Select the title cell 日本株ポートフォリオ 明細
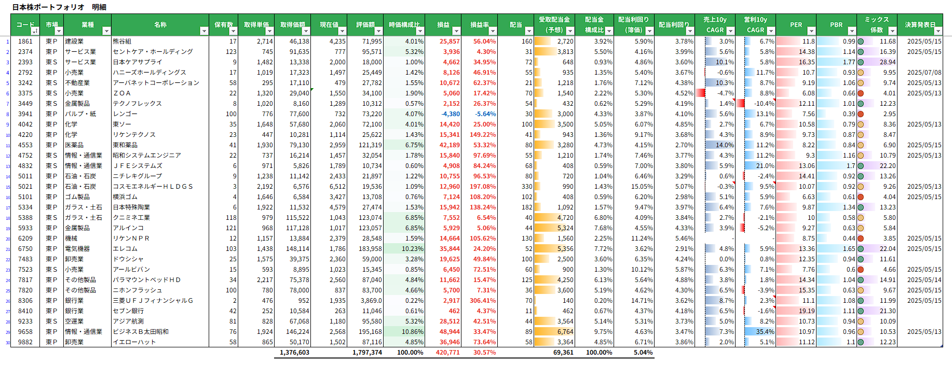Image resolution: width=952 pixels, height=365 pixels. coord(59,7)
